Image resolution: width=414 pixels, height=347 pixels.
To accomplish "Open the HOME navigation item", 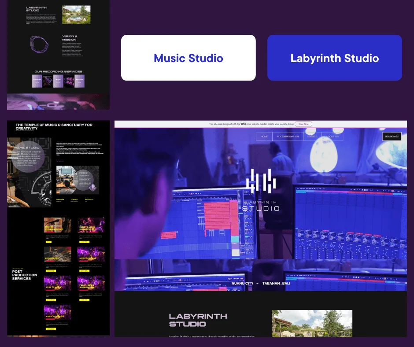I will pyautogui.click(x=264, y=136).
